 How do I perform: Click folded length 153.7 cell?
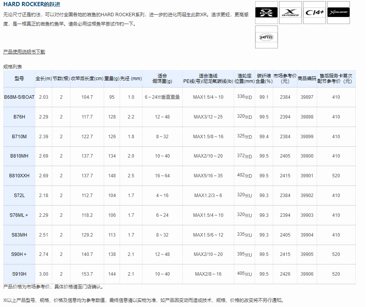87,274
